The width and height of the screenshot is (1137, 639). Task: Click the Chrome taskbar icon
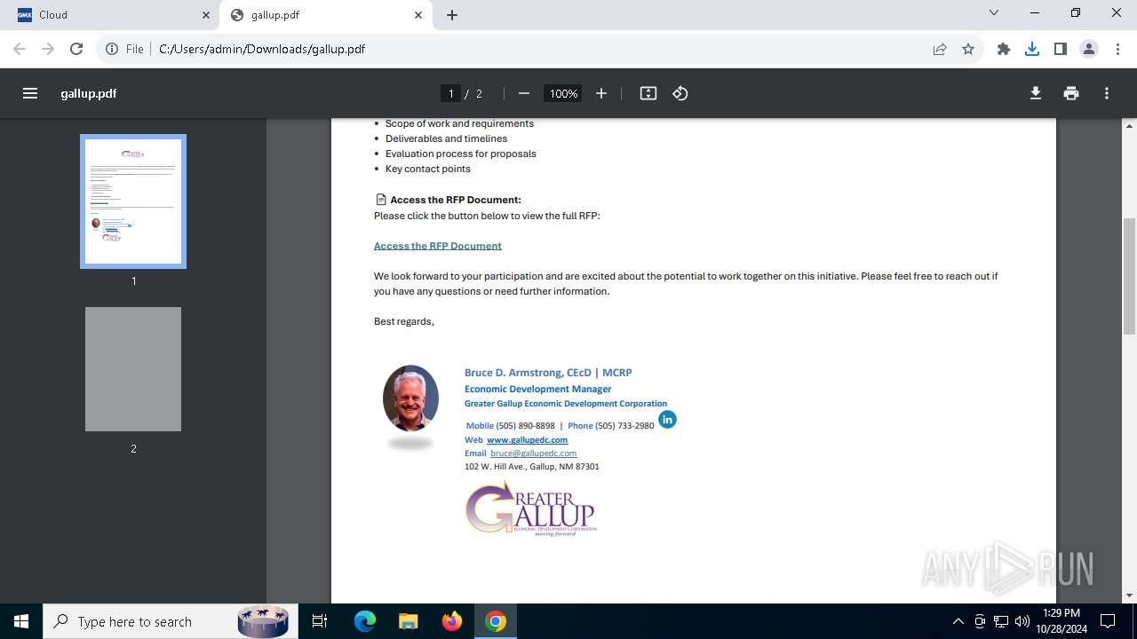[496, 621]
